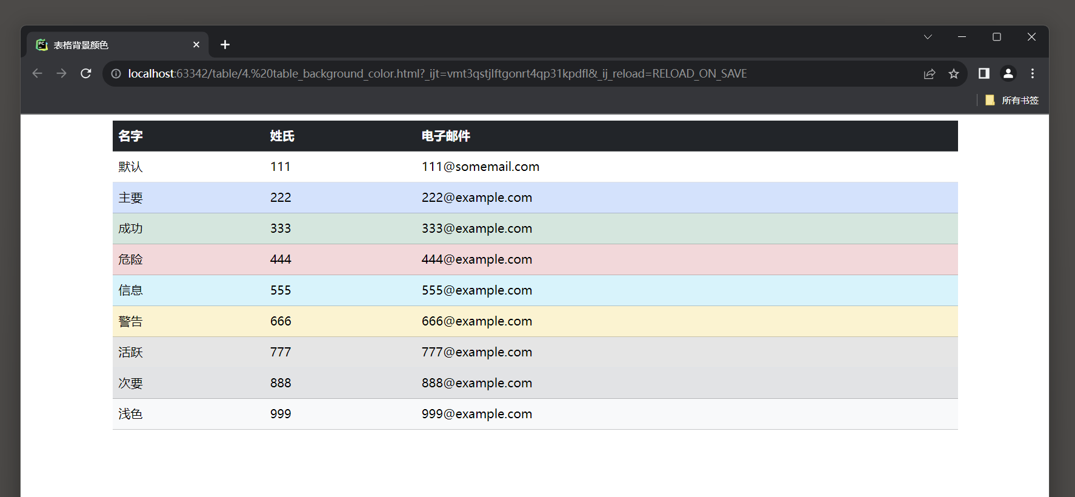Select the 111 cell
The width and height of the screenshot is (1075, 497).
pyautogui.click(x=340, y=167)
